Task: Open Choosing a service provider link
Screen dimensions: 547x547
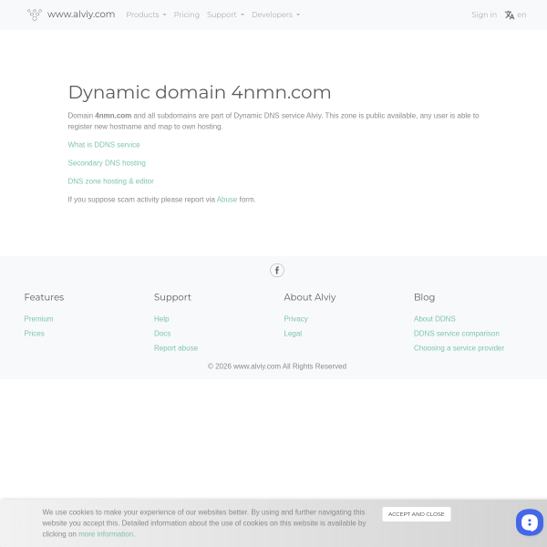Action: pos(459,348)
